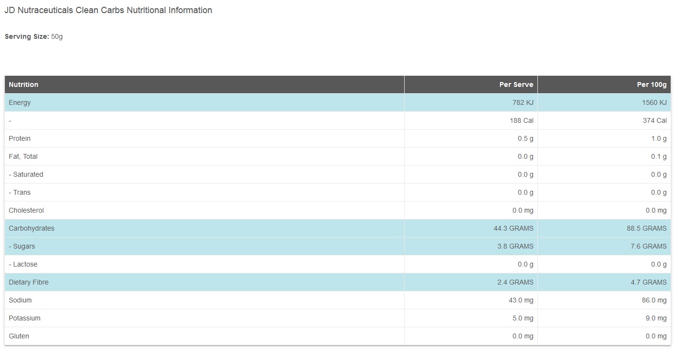Click the 188 Cal value
The width and height of the screenshot is (676, 353).
click(x=521, y=120)
